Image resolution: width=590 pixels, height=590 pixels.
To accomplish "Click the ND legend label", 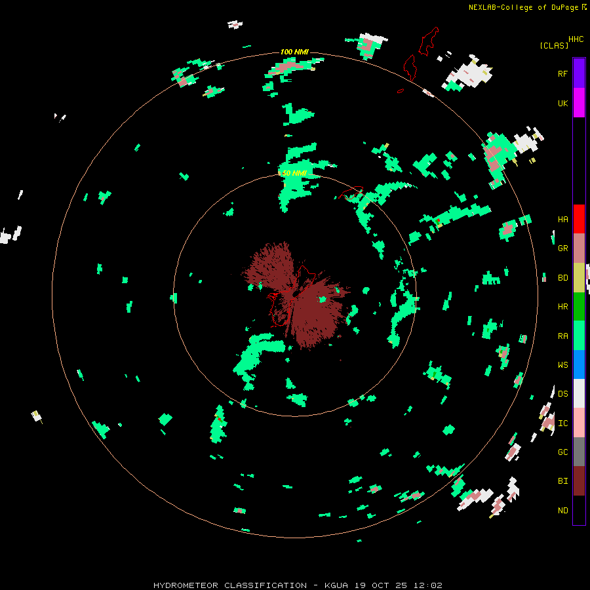I will 562,510.
